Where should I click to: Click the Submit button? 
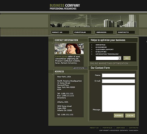pyautogui.click(x=119, y=116)
